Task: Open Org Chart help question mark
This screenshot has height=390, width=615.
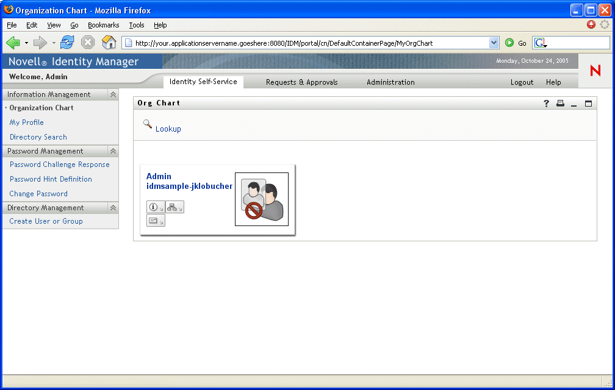Action: [x=546, y=104]
